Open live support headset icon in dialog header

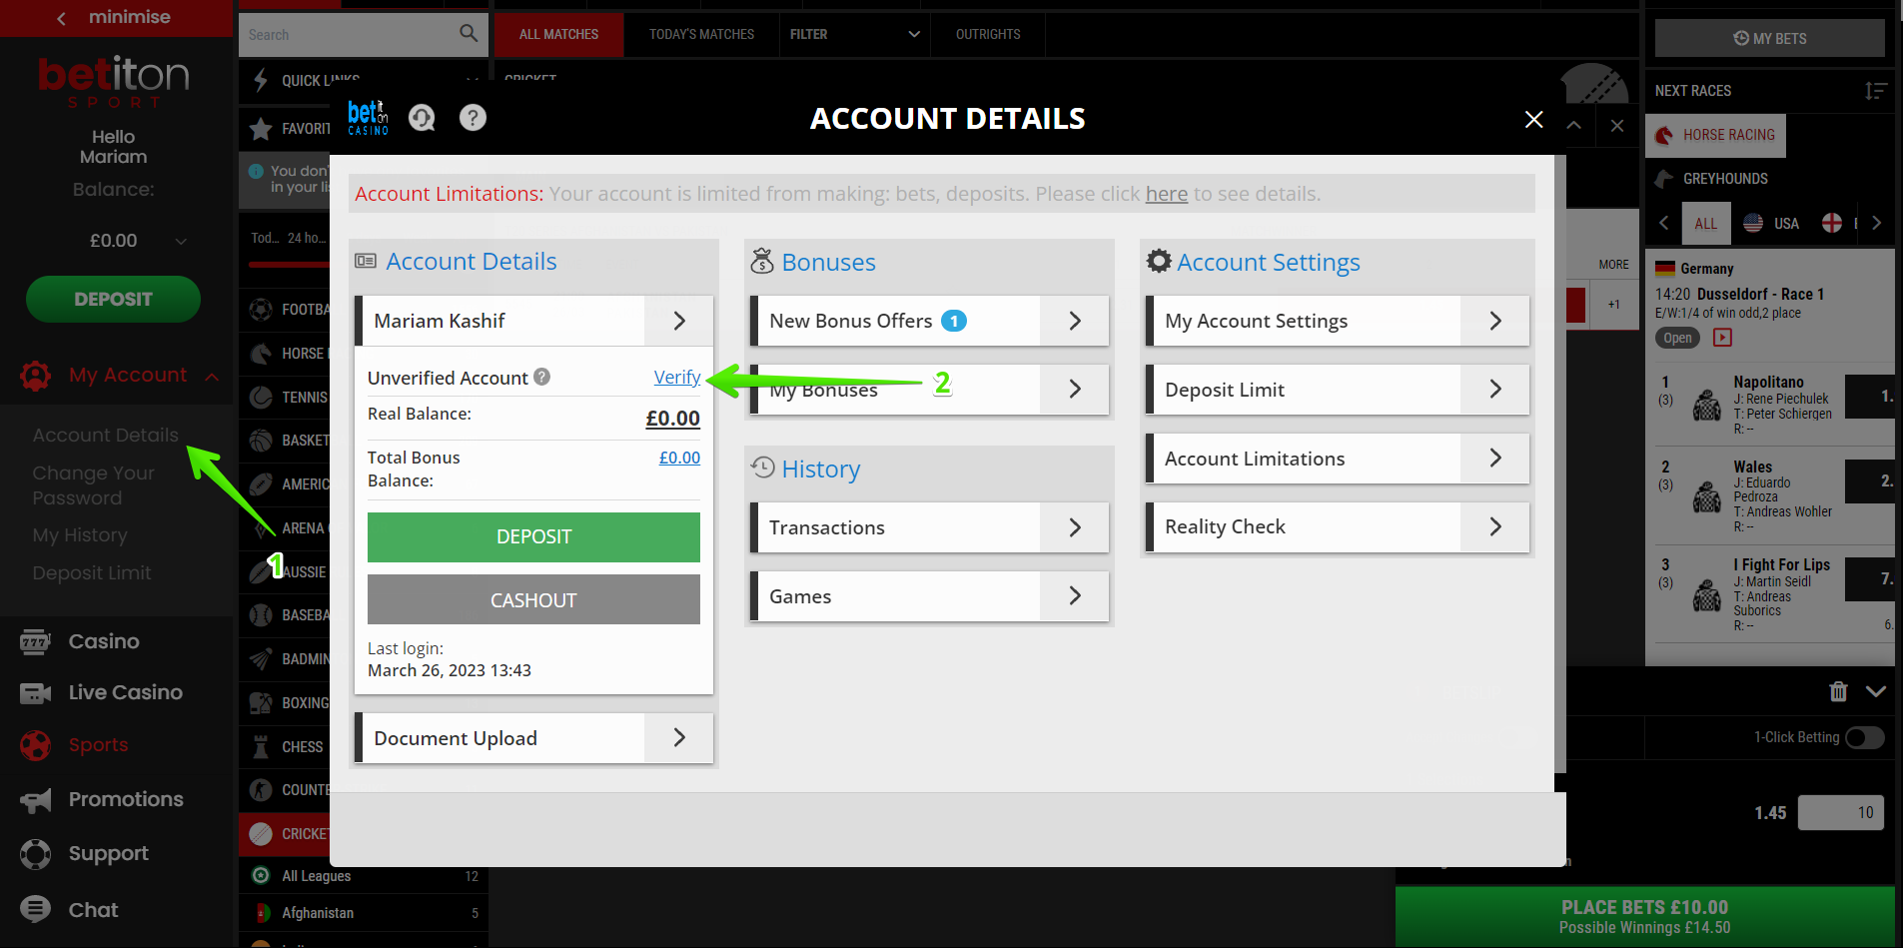tap(422, 118)
